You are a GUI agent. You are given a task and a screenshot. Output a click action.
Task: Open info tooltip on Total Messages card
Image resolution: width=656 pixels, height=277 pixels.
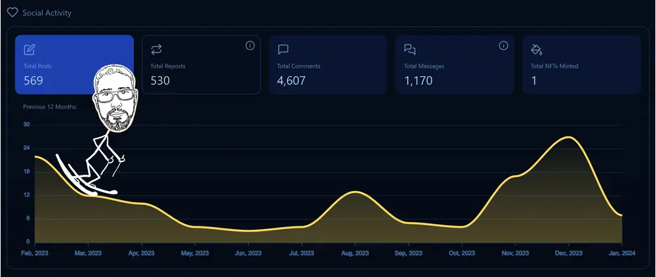(x=503, y=45)
